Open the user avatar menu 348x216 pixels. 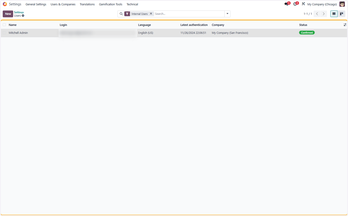pos(342,4)
